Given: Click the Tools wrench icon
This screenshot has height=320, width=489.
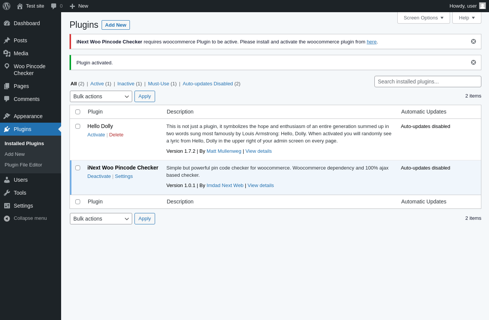Looking at the screenshot, I should [x=7, y=193].
